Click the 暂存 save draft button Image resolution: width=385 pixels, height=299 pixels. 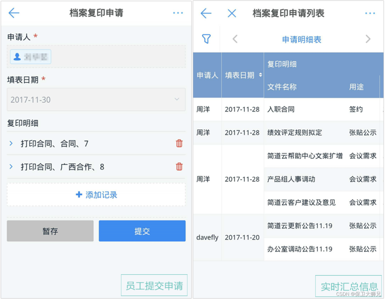[50, 231]
